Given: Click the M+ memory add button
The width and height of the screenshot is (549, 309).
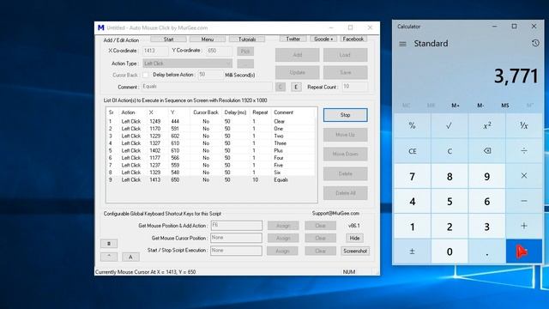Looking at the screenshot, I should point(455,106).
